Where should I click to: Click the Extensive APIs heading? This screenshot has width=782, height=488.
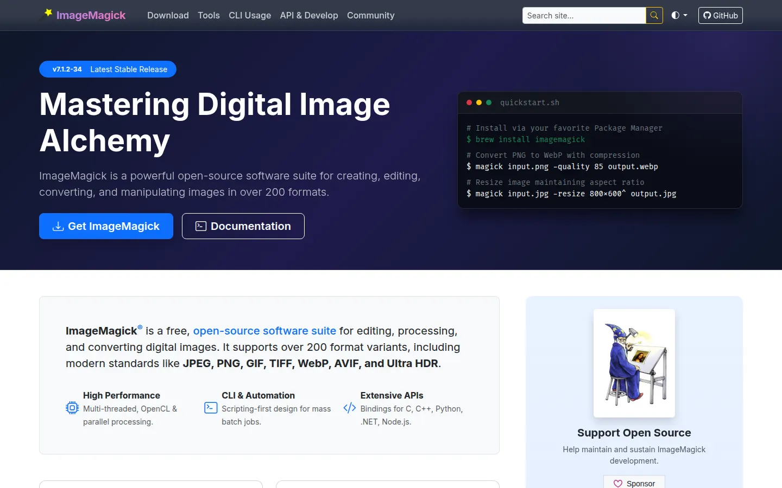[392, 395]
